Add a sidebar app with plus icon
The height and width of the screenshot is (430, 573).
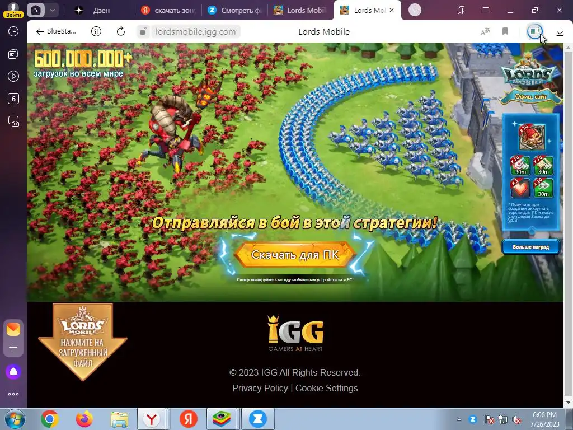click(x=13, y=347)
